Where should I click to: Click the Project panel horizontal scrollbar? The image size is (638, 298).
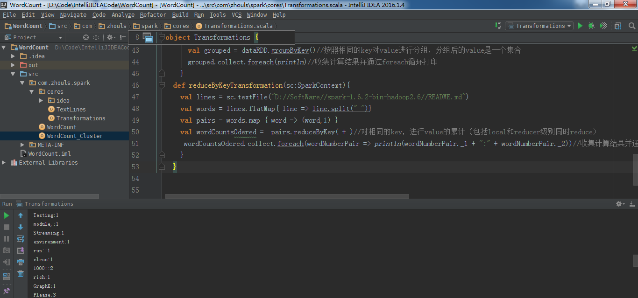click(50, 196)
